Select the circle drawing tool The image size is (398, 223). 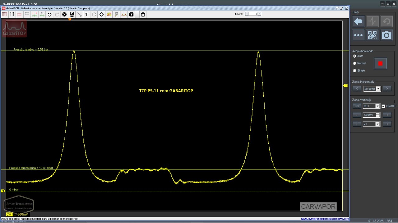pos(94,14)
